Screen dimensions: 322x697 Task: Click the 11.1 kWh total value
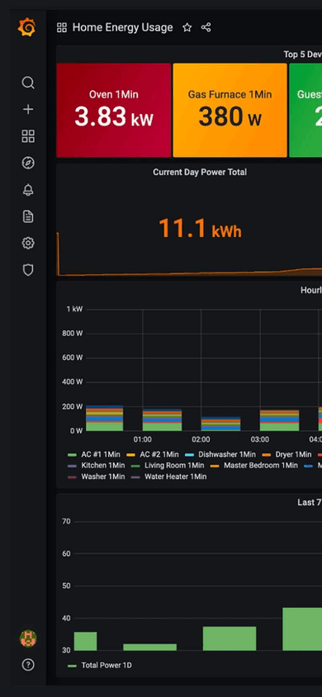pyautogui.click(x=200, y=228)
